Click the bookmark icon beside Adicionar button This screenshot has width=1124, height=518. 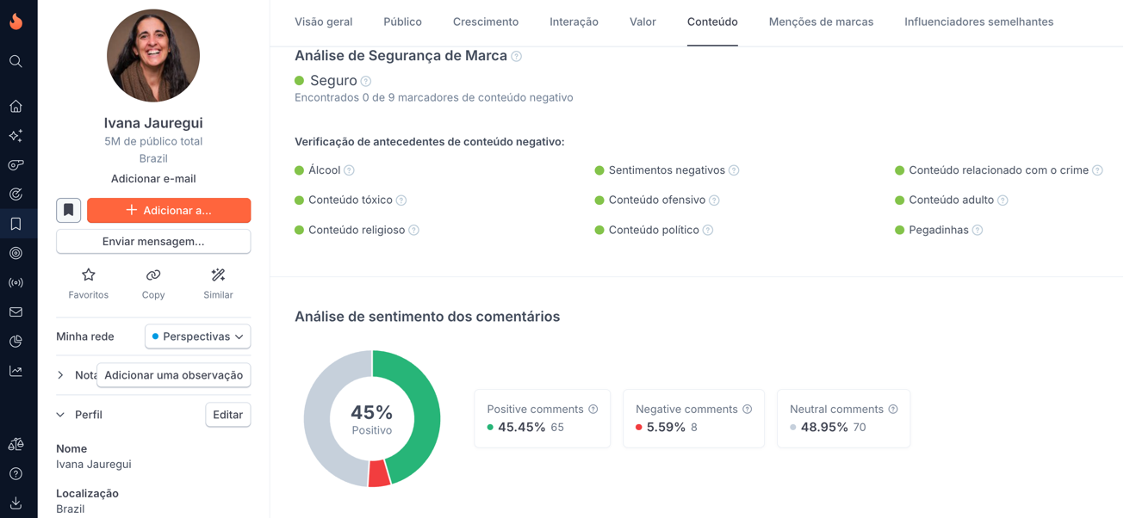(x=69, y=210)
